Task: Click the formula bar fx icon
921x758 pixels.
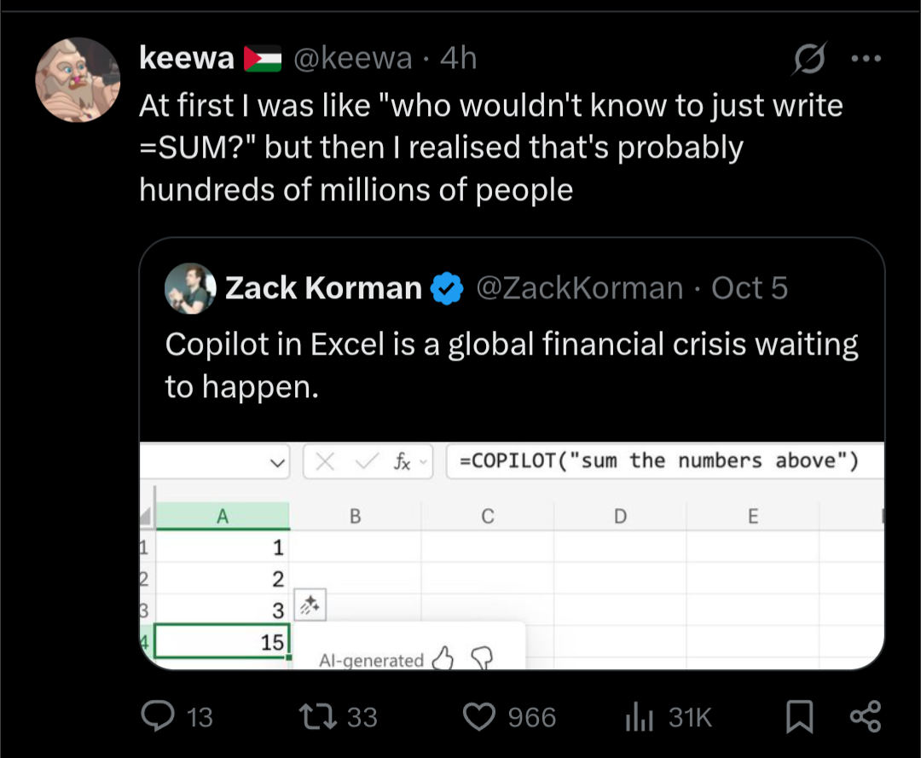Action: 403,462
